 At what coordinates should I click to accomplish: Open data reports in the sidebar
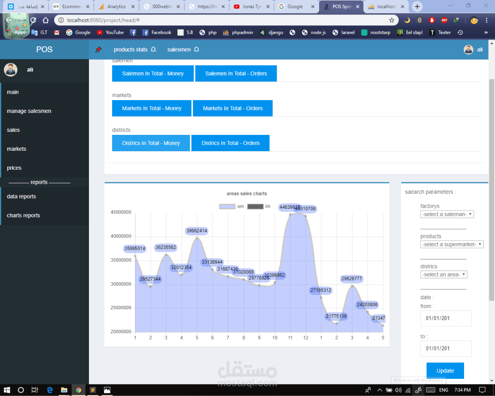coord(45,197)
